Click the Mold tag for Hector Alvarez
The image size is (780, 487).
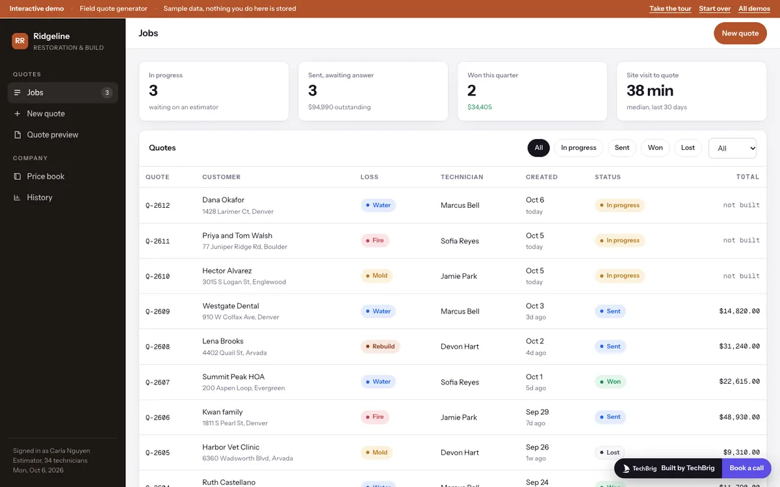pos(376,276)
